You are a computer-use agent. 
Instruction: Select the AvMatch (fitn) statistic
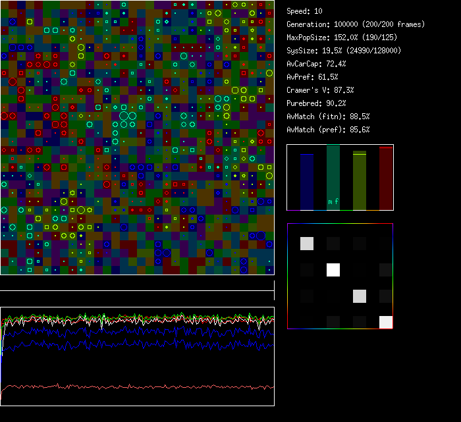pos(328,117)
